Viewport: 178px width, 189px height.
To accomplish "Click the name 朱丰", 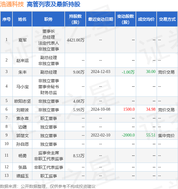I will [x=23, y=72].
